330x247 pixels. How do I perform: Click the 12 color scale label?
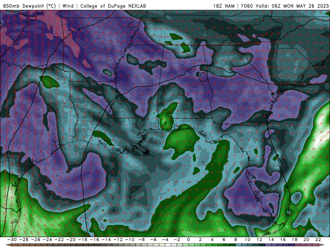[x=259, y=240]
